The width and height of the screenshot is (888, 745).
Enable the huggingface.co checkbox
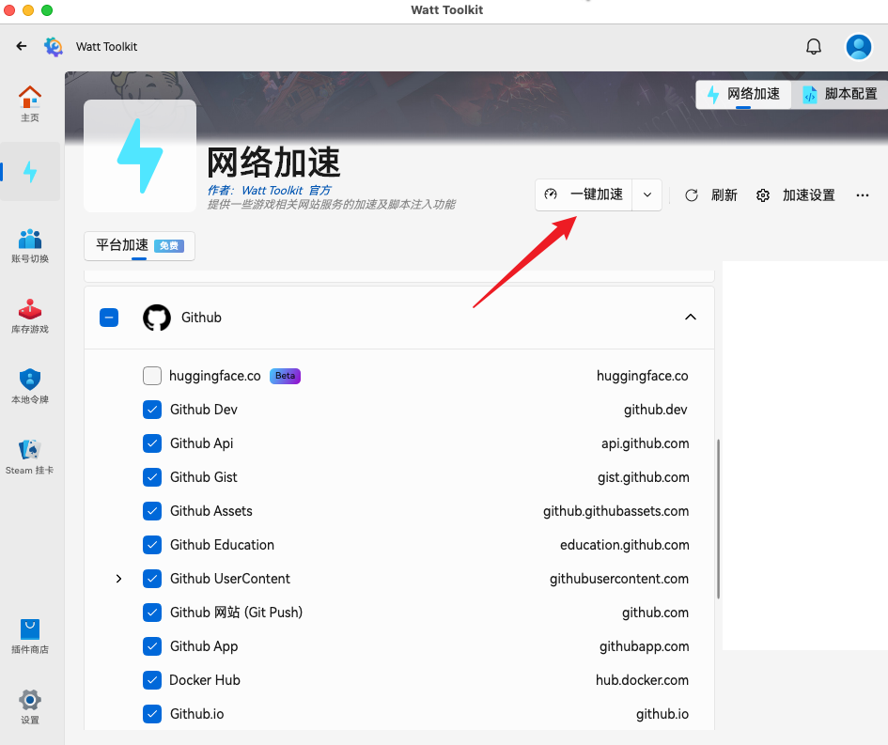point(152,376)
